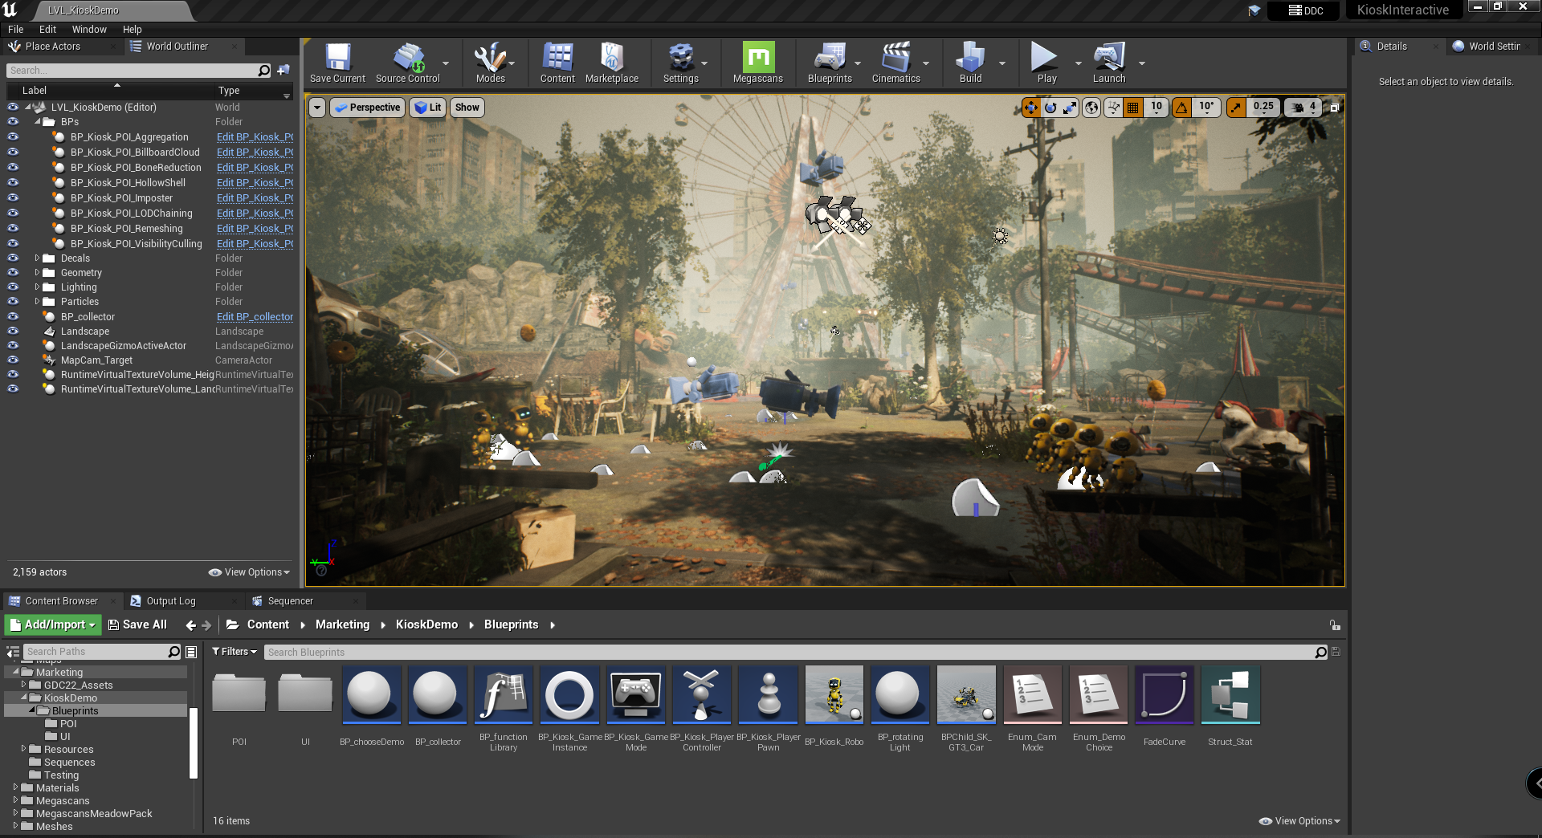Hide the Lighting folder via eye icon

(x=13, y=287)
